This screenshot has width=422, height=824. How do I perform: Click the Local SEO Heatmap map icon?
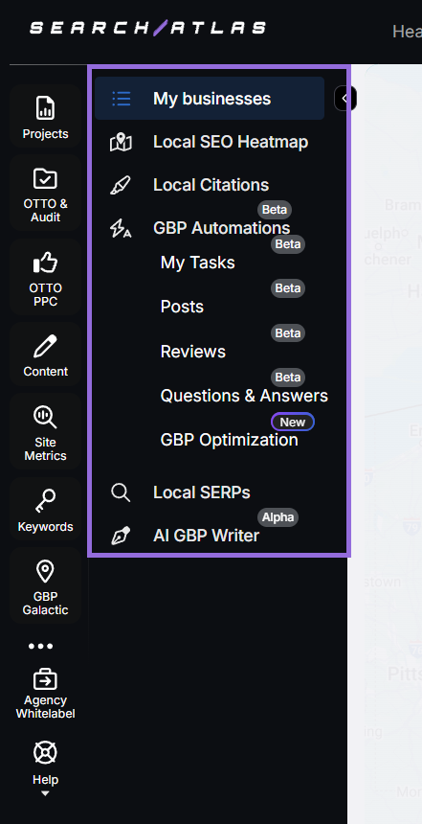[x=121, y=143]
